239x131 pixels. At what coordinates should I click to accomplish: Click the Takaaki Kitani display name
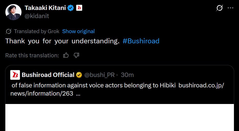(x=45, y=8)
